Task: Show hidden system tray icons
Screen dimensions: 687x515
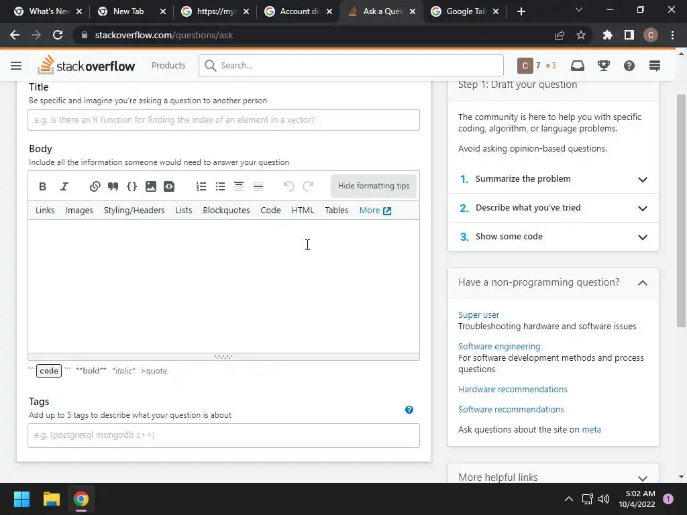Action: tap(569, 499)
